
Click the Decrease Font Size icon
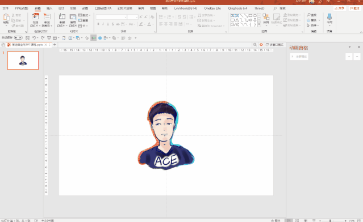145,17
